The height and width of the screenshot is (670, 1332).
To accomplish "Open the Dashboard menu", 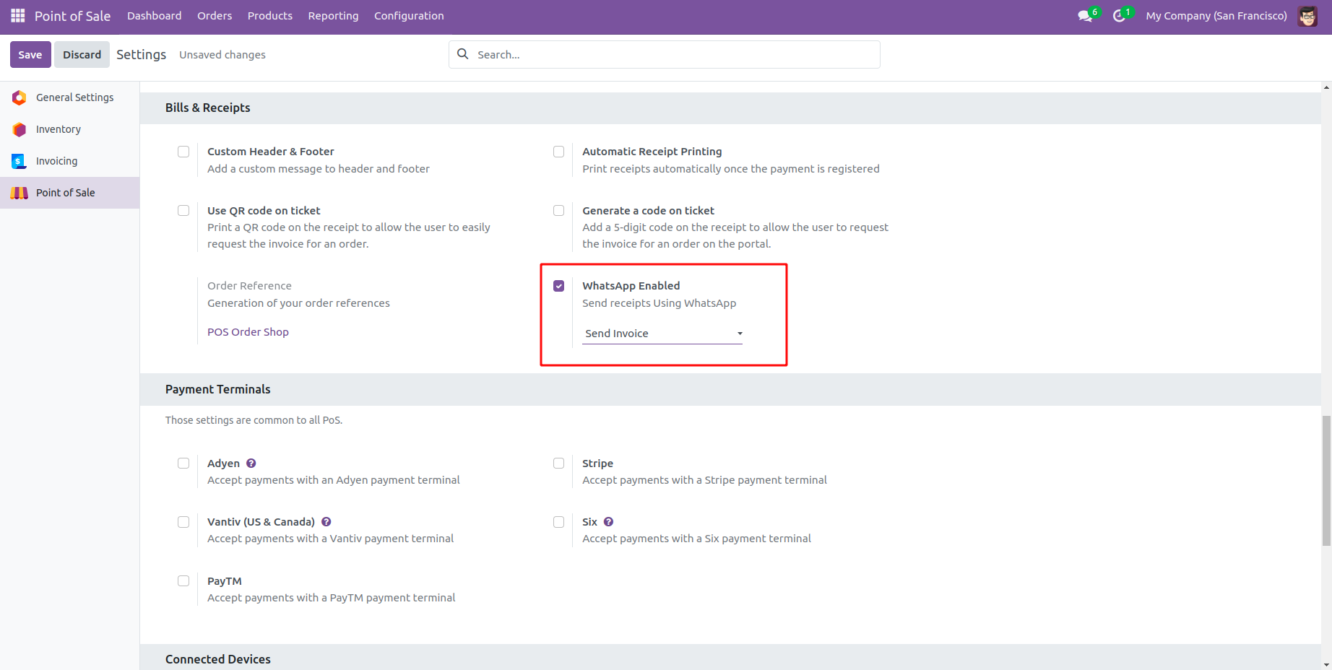I will (155, 16).
